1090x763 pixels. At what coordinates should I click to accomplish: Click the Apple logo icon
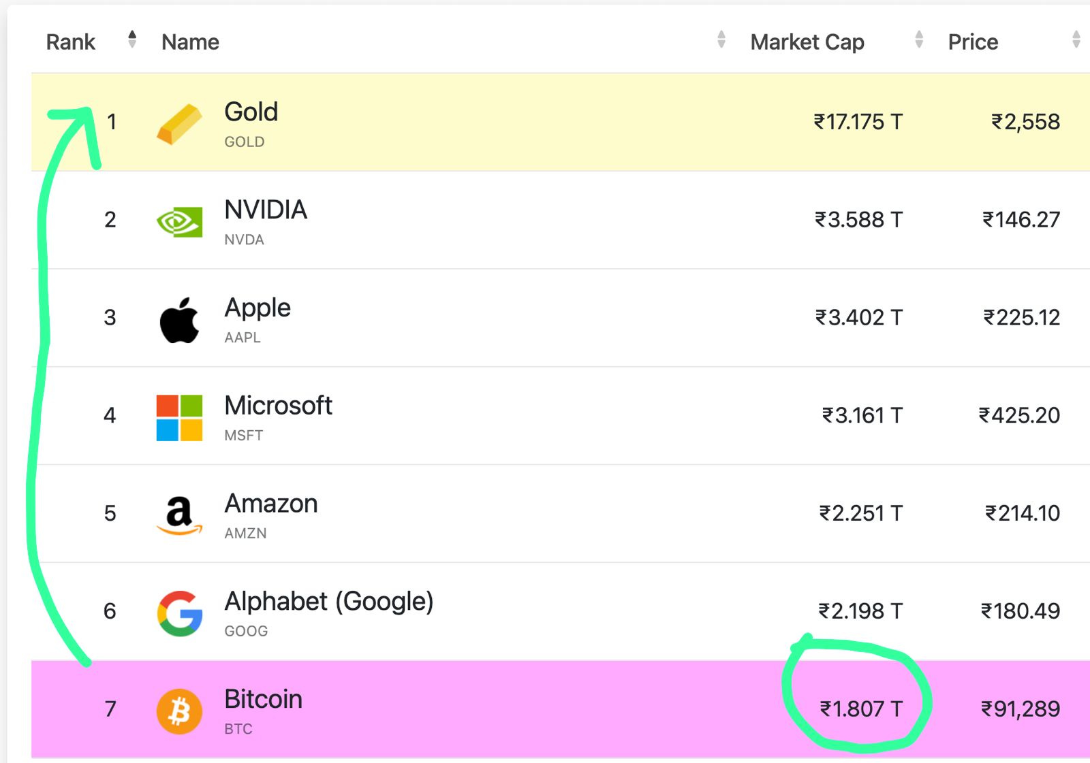(179, 320)
